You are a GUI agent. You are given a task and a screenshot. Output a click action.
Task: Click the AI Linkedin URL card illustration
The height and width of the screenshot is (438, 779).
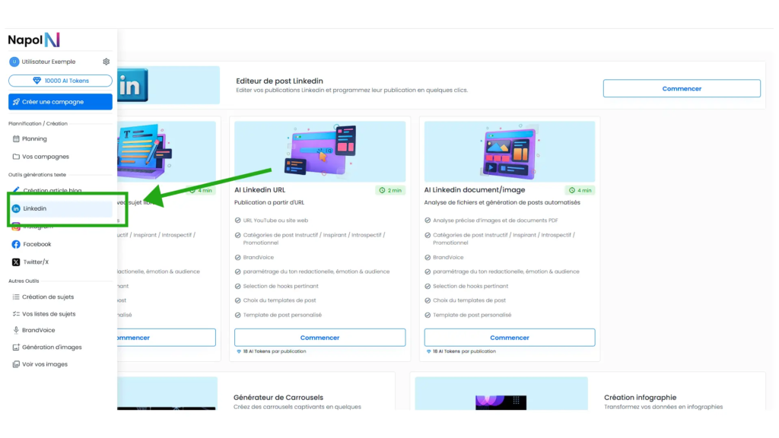point(320,151)
